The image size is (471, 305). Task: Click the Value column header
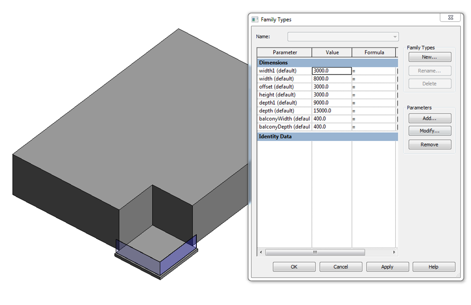point(332,52)
